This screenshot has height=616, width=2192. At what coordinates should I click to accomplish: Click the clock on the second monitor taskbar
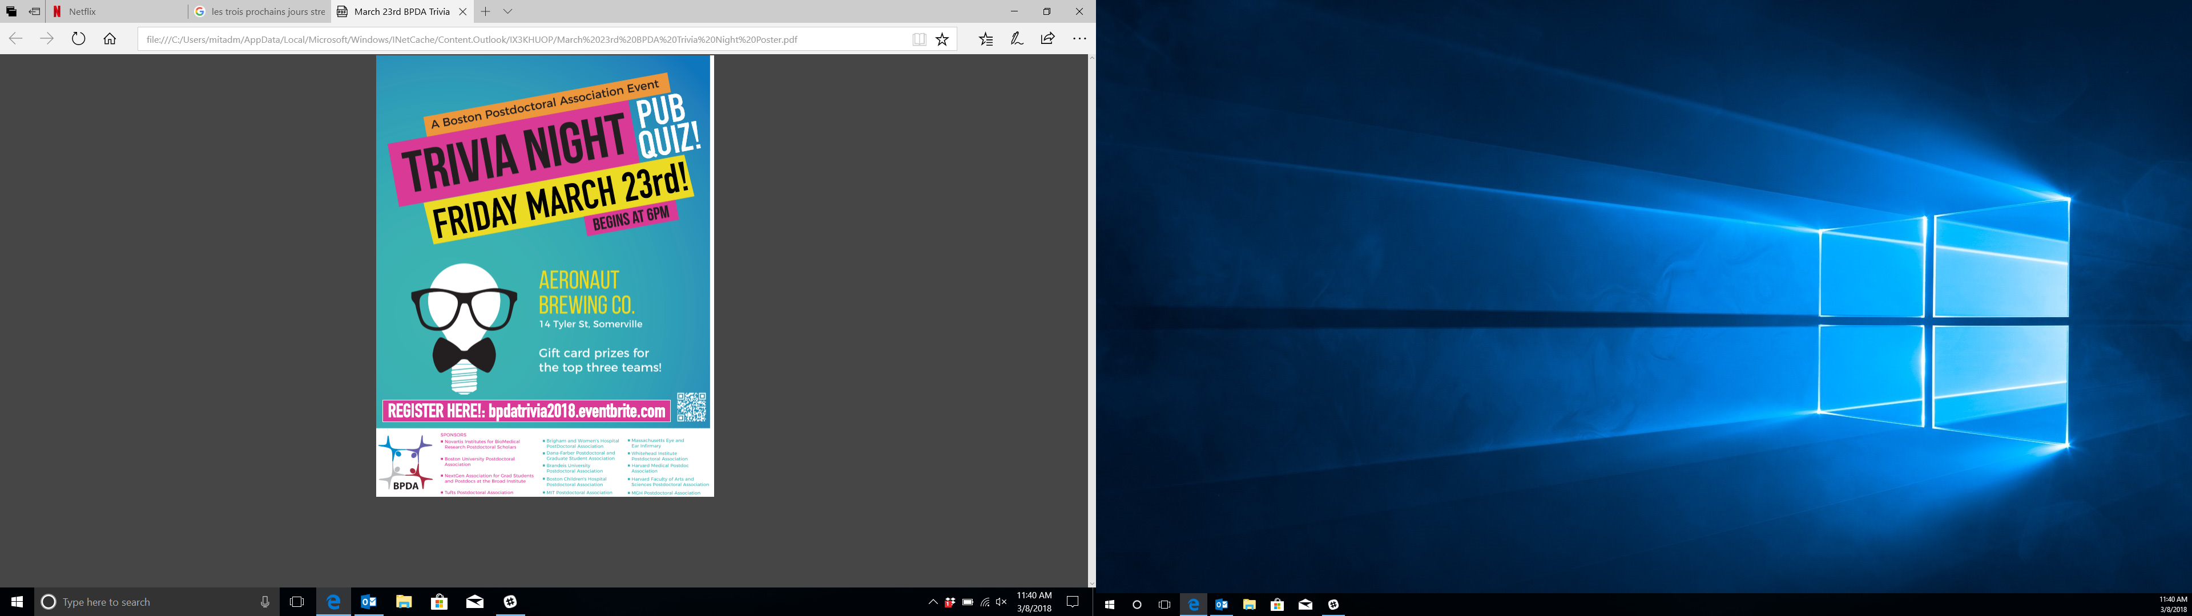click(x=2173, y=604)
